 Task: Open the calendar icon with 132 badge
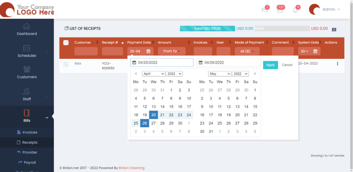click(x=280, y=10)
